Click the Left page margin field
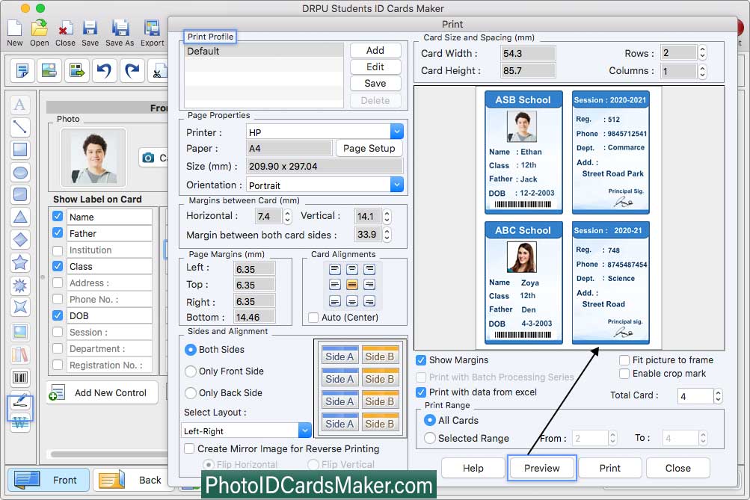 point(254,269)
